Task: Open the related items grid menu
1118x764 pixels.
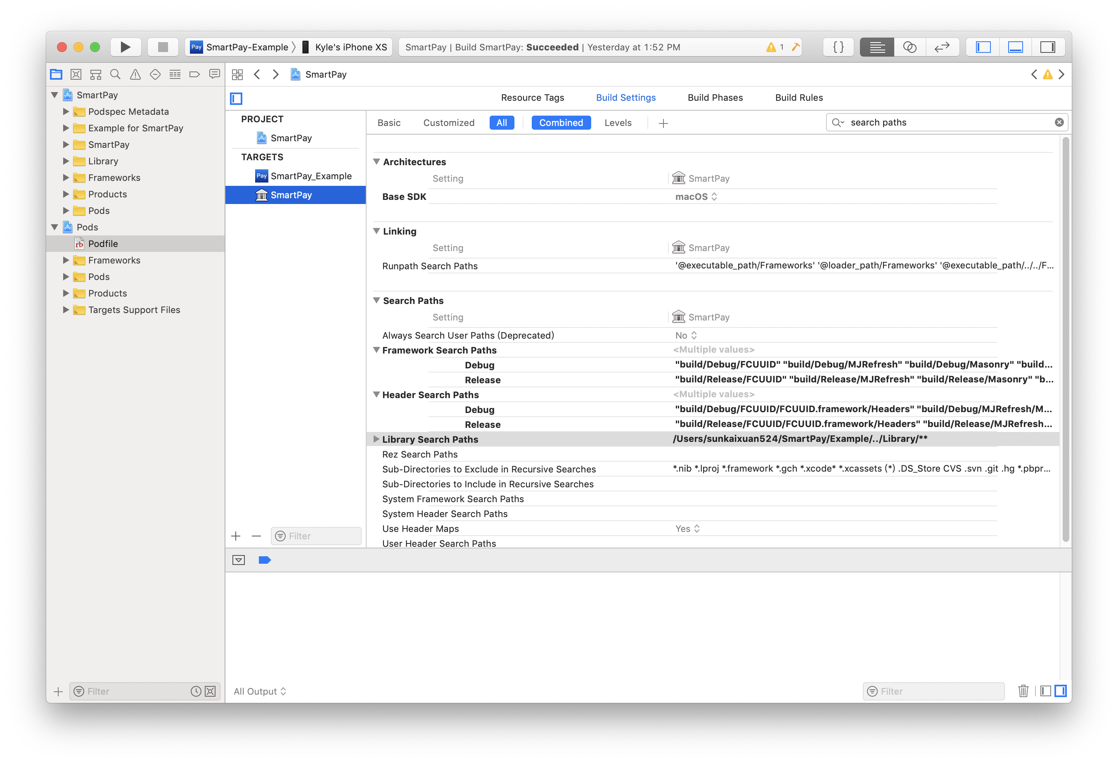Action: coord(238,75)
